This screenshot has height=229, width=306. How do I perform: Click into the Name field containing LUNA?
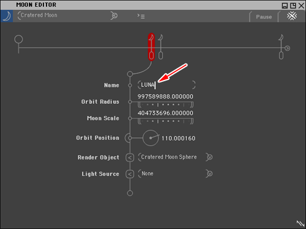[x=166, y=85]
